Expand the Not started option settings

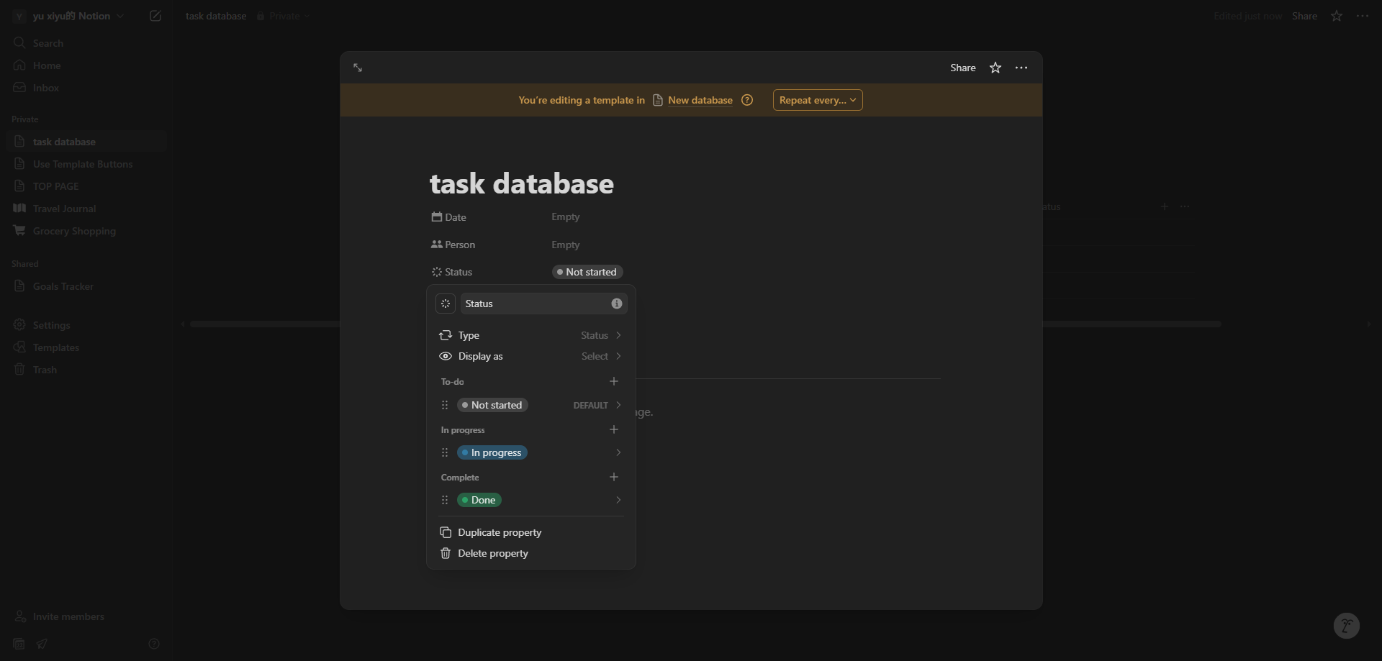[618, 405]
